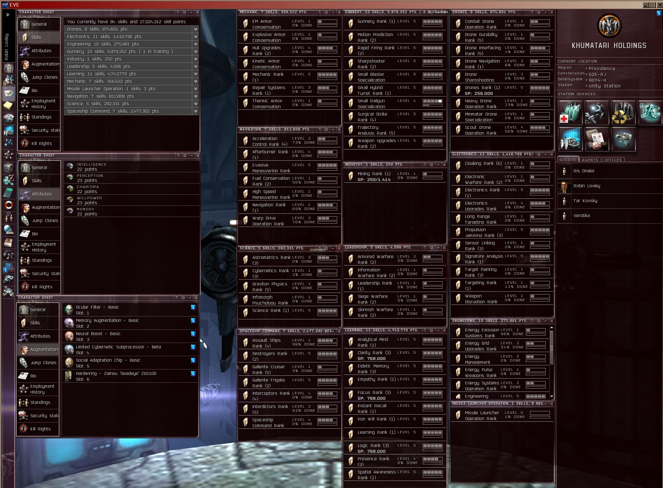Viewport: 663px width, 488px height.
Task: Click the Providence region link
Action: (x=602, y=69)
